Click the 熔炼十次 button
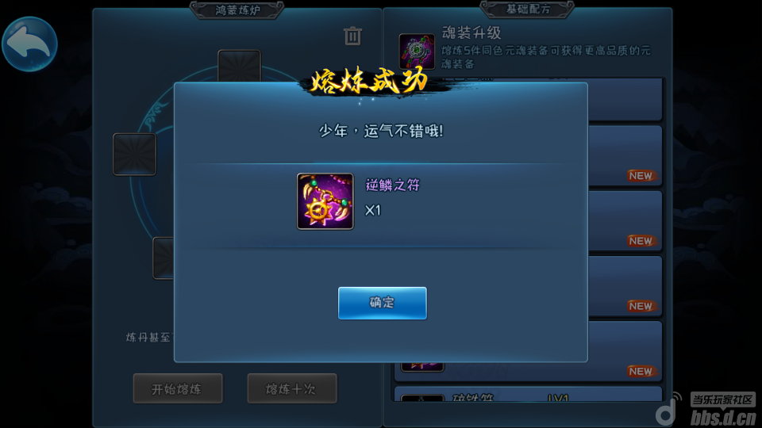This screenshot has height=428, width=762. coord(292,388)
